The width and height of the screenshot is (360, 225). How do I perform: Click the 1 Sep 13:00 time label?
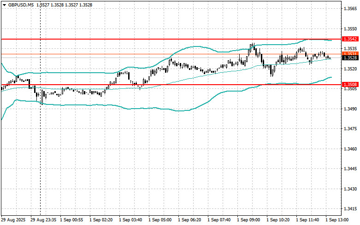coord(337,220)
